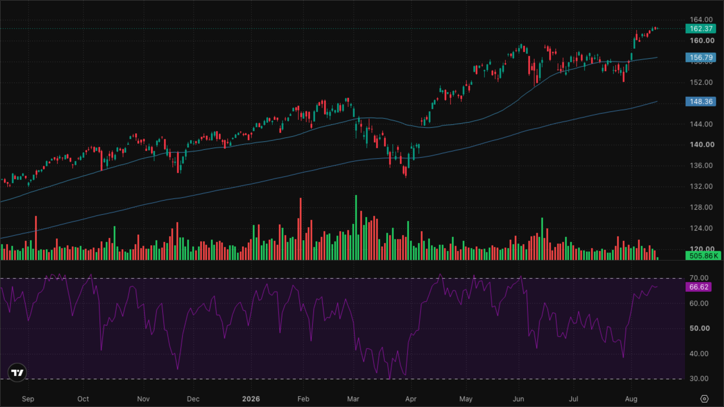Click the 164.00 price scale label
This screenshot has height=407, width=724.
coord(701,20)
